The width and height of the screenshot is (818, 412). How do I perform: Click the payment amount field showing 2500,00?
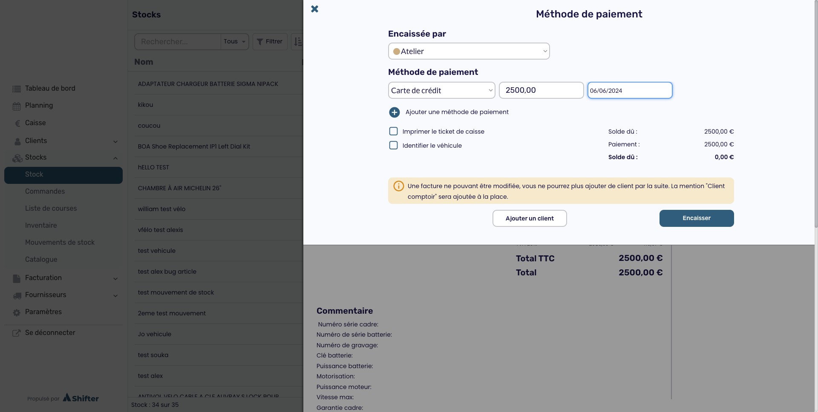click(541, 91)
